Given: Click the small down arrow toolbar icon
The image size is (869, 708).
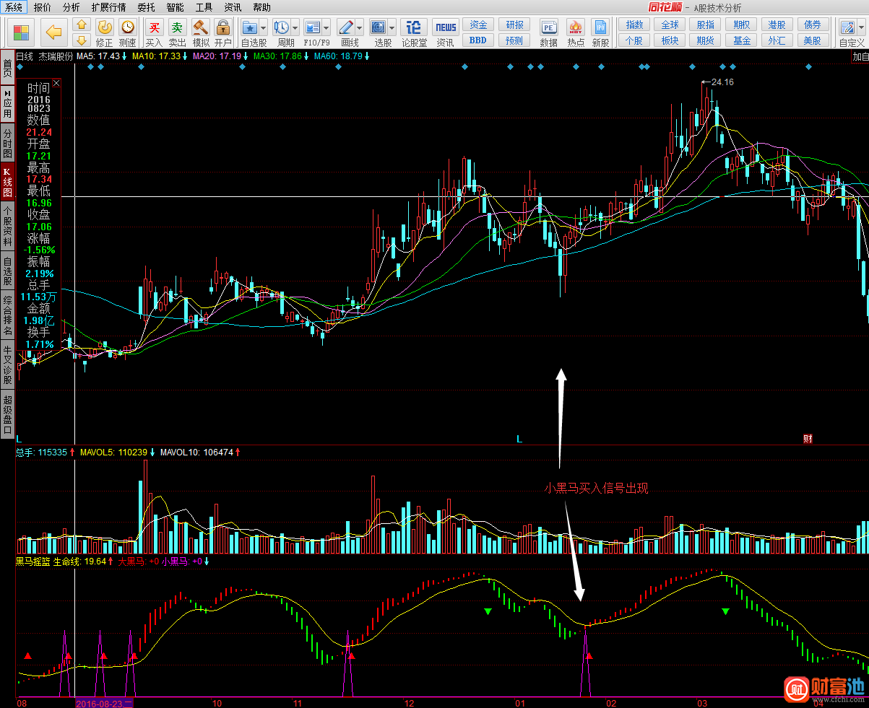Looking at the screenshot, I should (82, 40).
